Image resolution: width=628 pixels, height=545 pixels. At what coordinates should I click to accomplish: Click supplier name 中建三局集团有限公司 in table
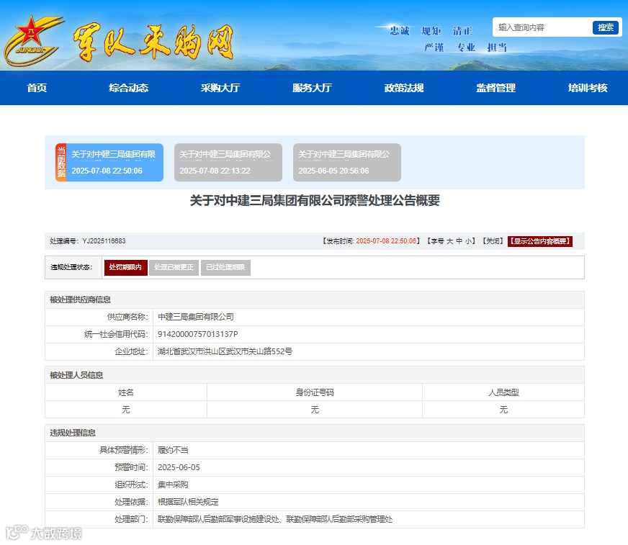[x=196, y=317]
